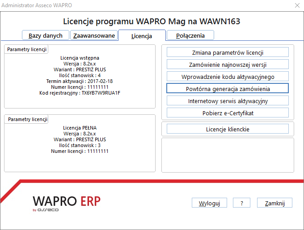Screen dimensions: 304x230
Task: Close the Administrator Asseco WAPRO window
Action: coord(297,5)
